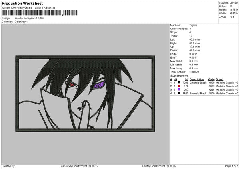Click the Height value 3.75 in

pyautogui.click(x=234, y=10)
